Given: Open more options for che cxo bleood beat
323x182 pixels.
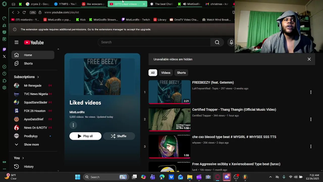Looking at the screenshot, I should (x=311, y=147).
